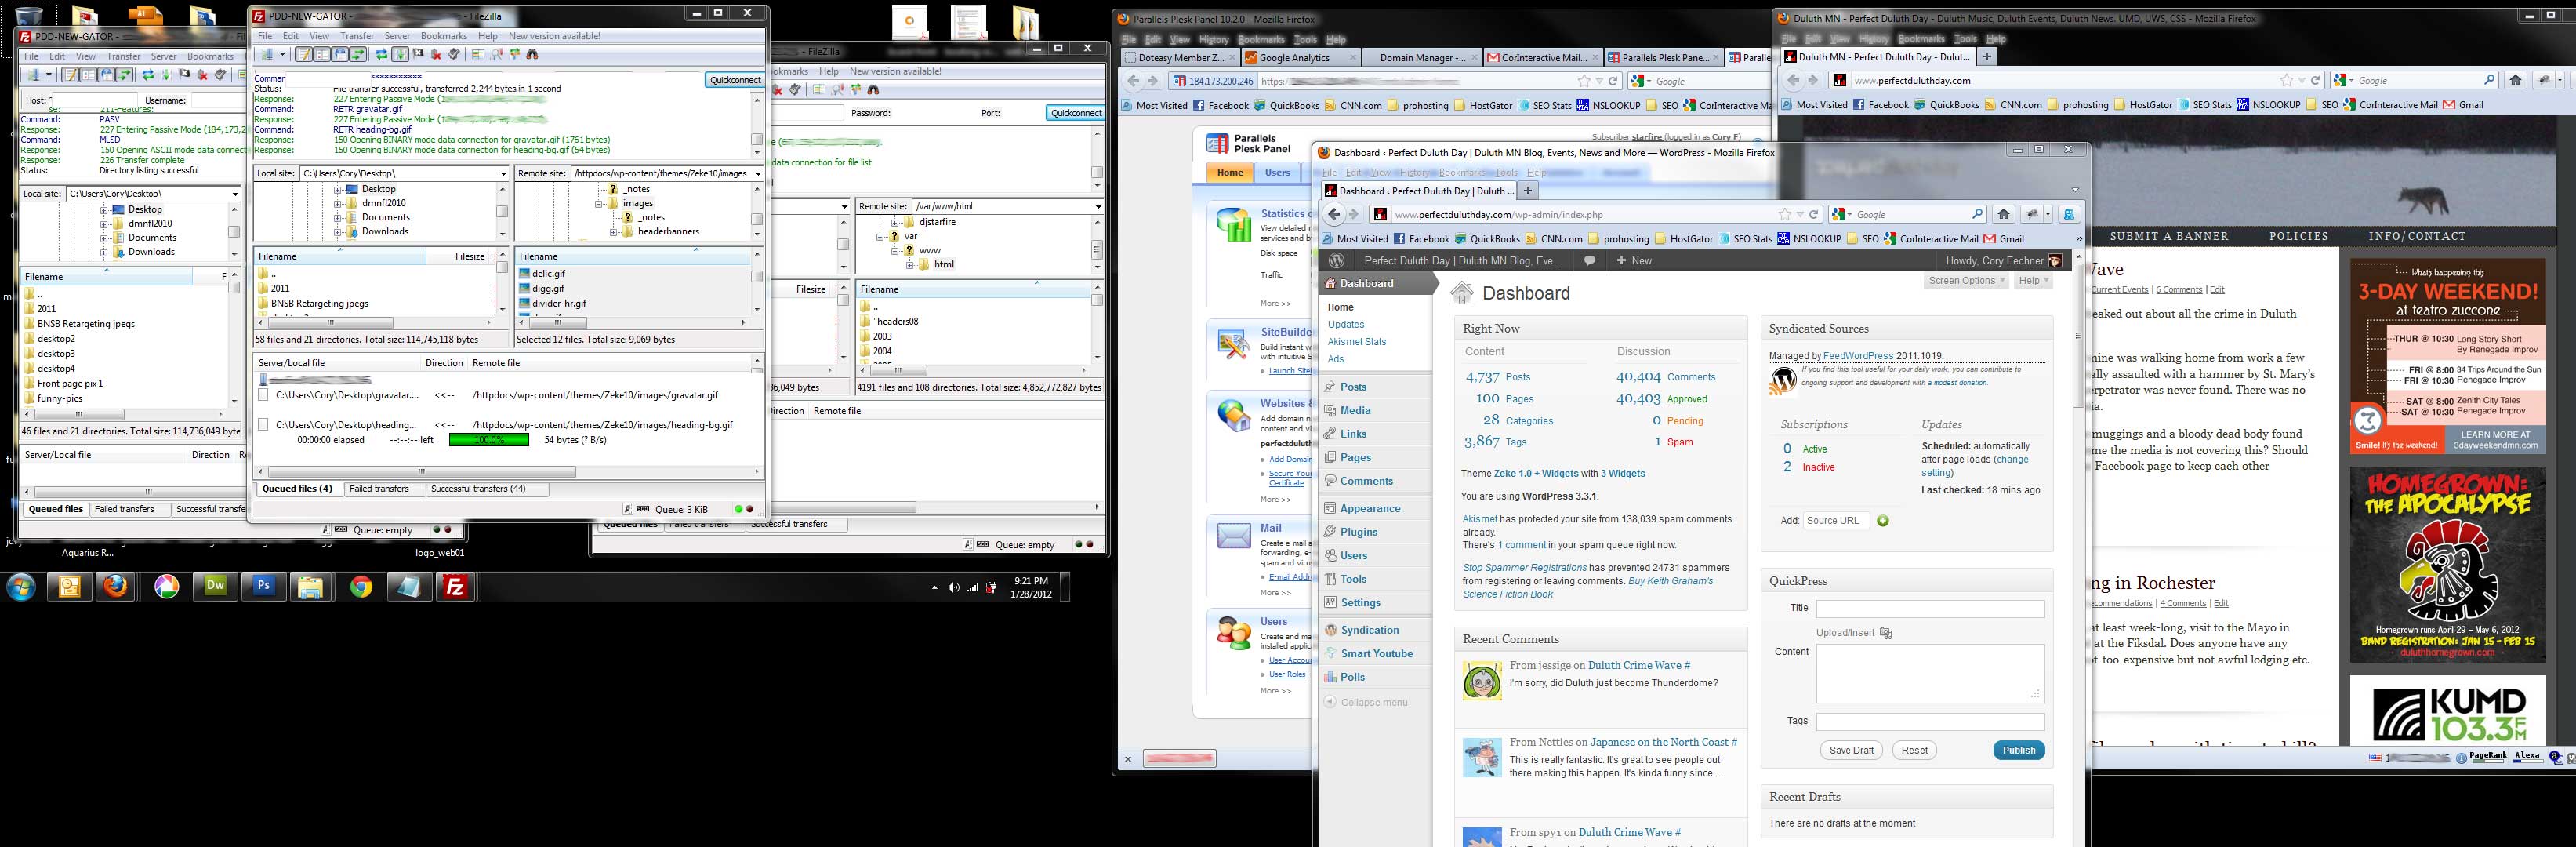Tick the gravatar.gif queue item checkbox

point(263,395)
